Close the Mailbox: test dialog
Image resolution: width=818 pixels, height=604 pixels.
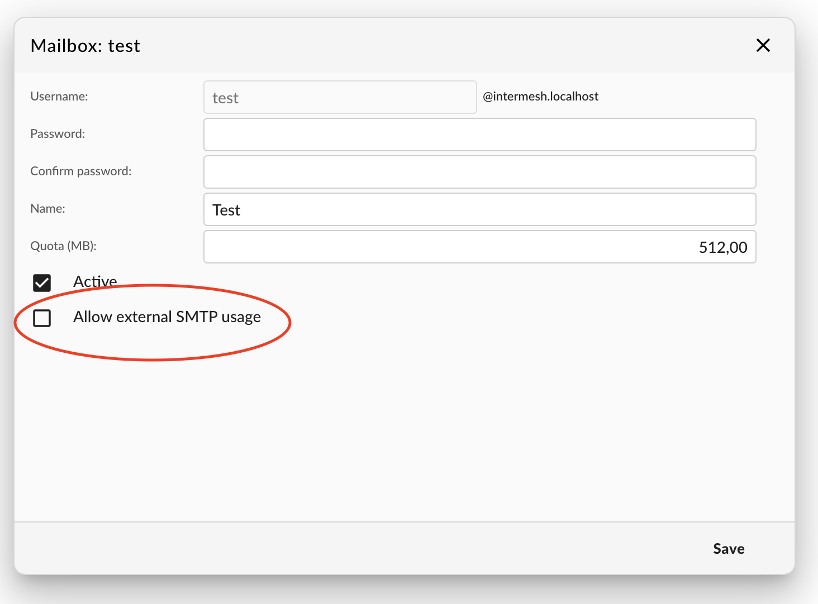click(763, 45)
